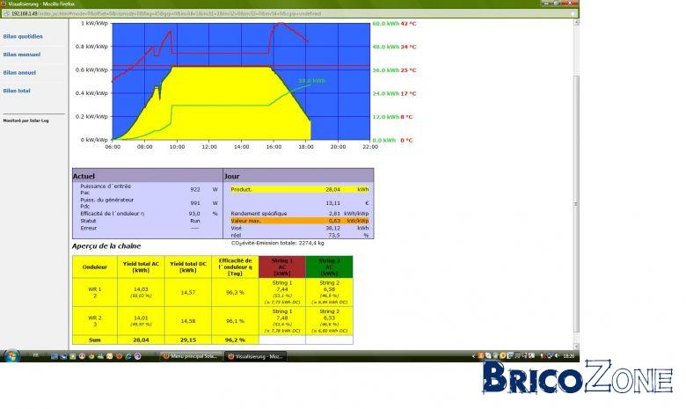
Task: Select the yellow Product. row label
Action: coord(242,189)
